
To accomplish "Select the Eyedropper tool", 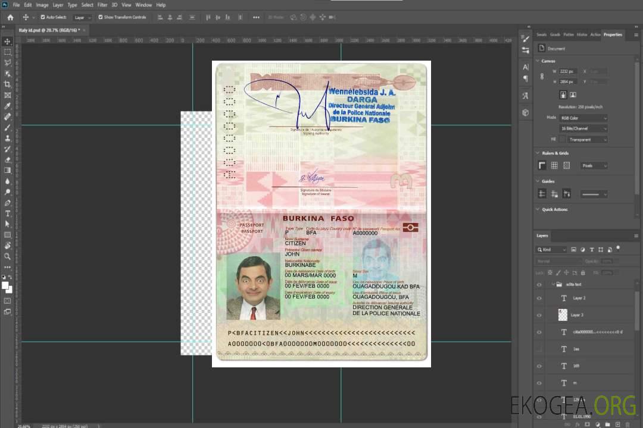I will [7, 106].
